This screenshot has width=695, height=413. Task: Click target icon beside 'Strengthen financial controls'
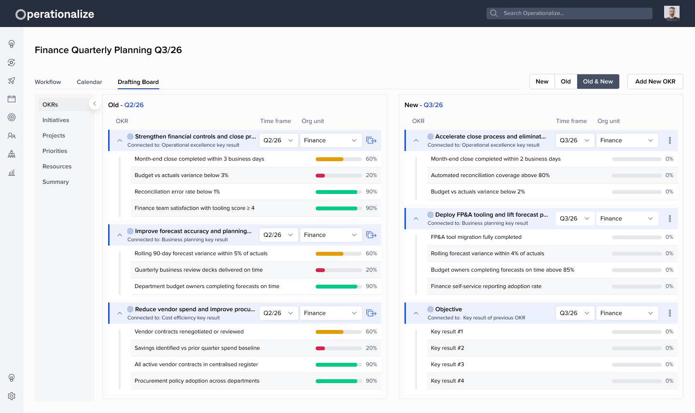(130, 137)
